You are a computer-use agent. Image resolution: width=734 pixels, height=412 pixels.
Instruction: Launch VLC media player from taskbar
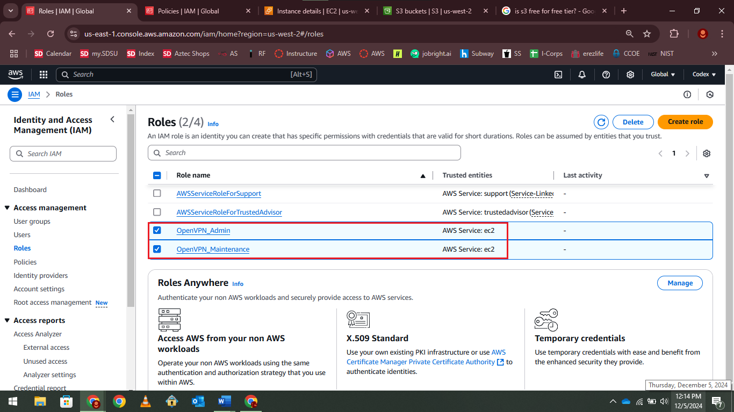click(145, 401)
